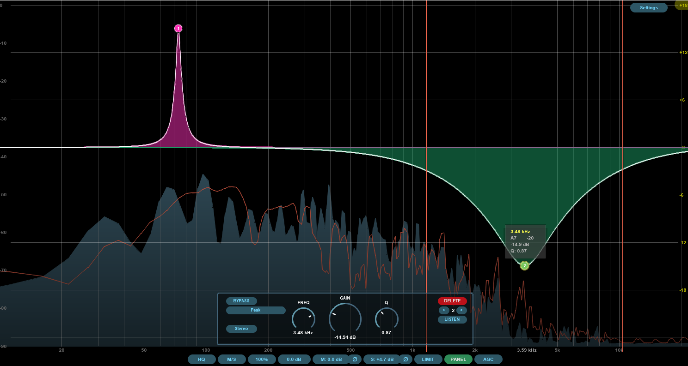Click the next band arrow
This screenshot has height=366, width=688.
(461, 310)
